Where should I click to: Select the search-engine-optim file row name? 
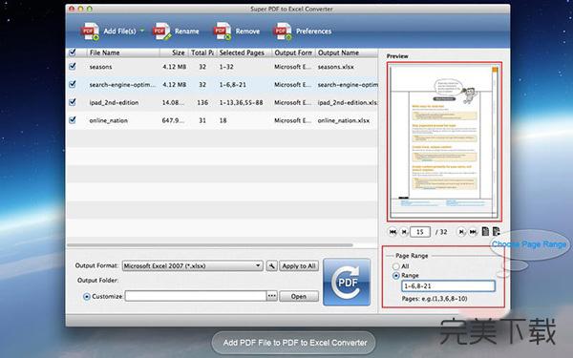122,85
